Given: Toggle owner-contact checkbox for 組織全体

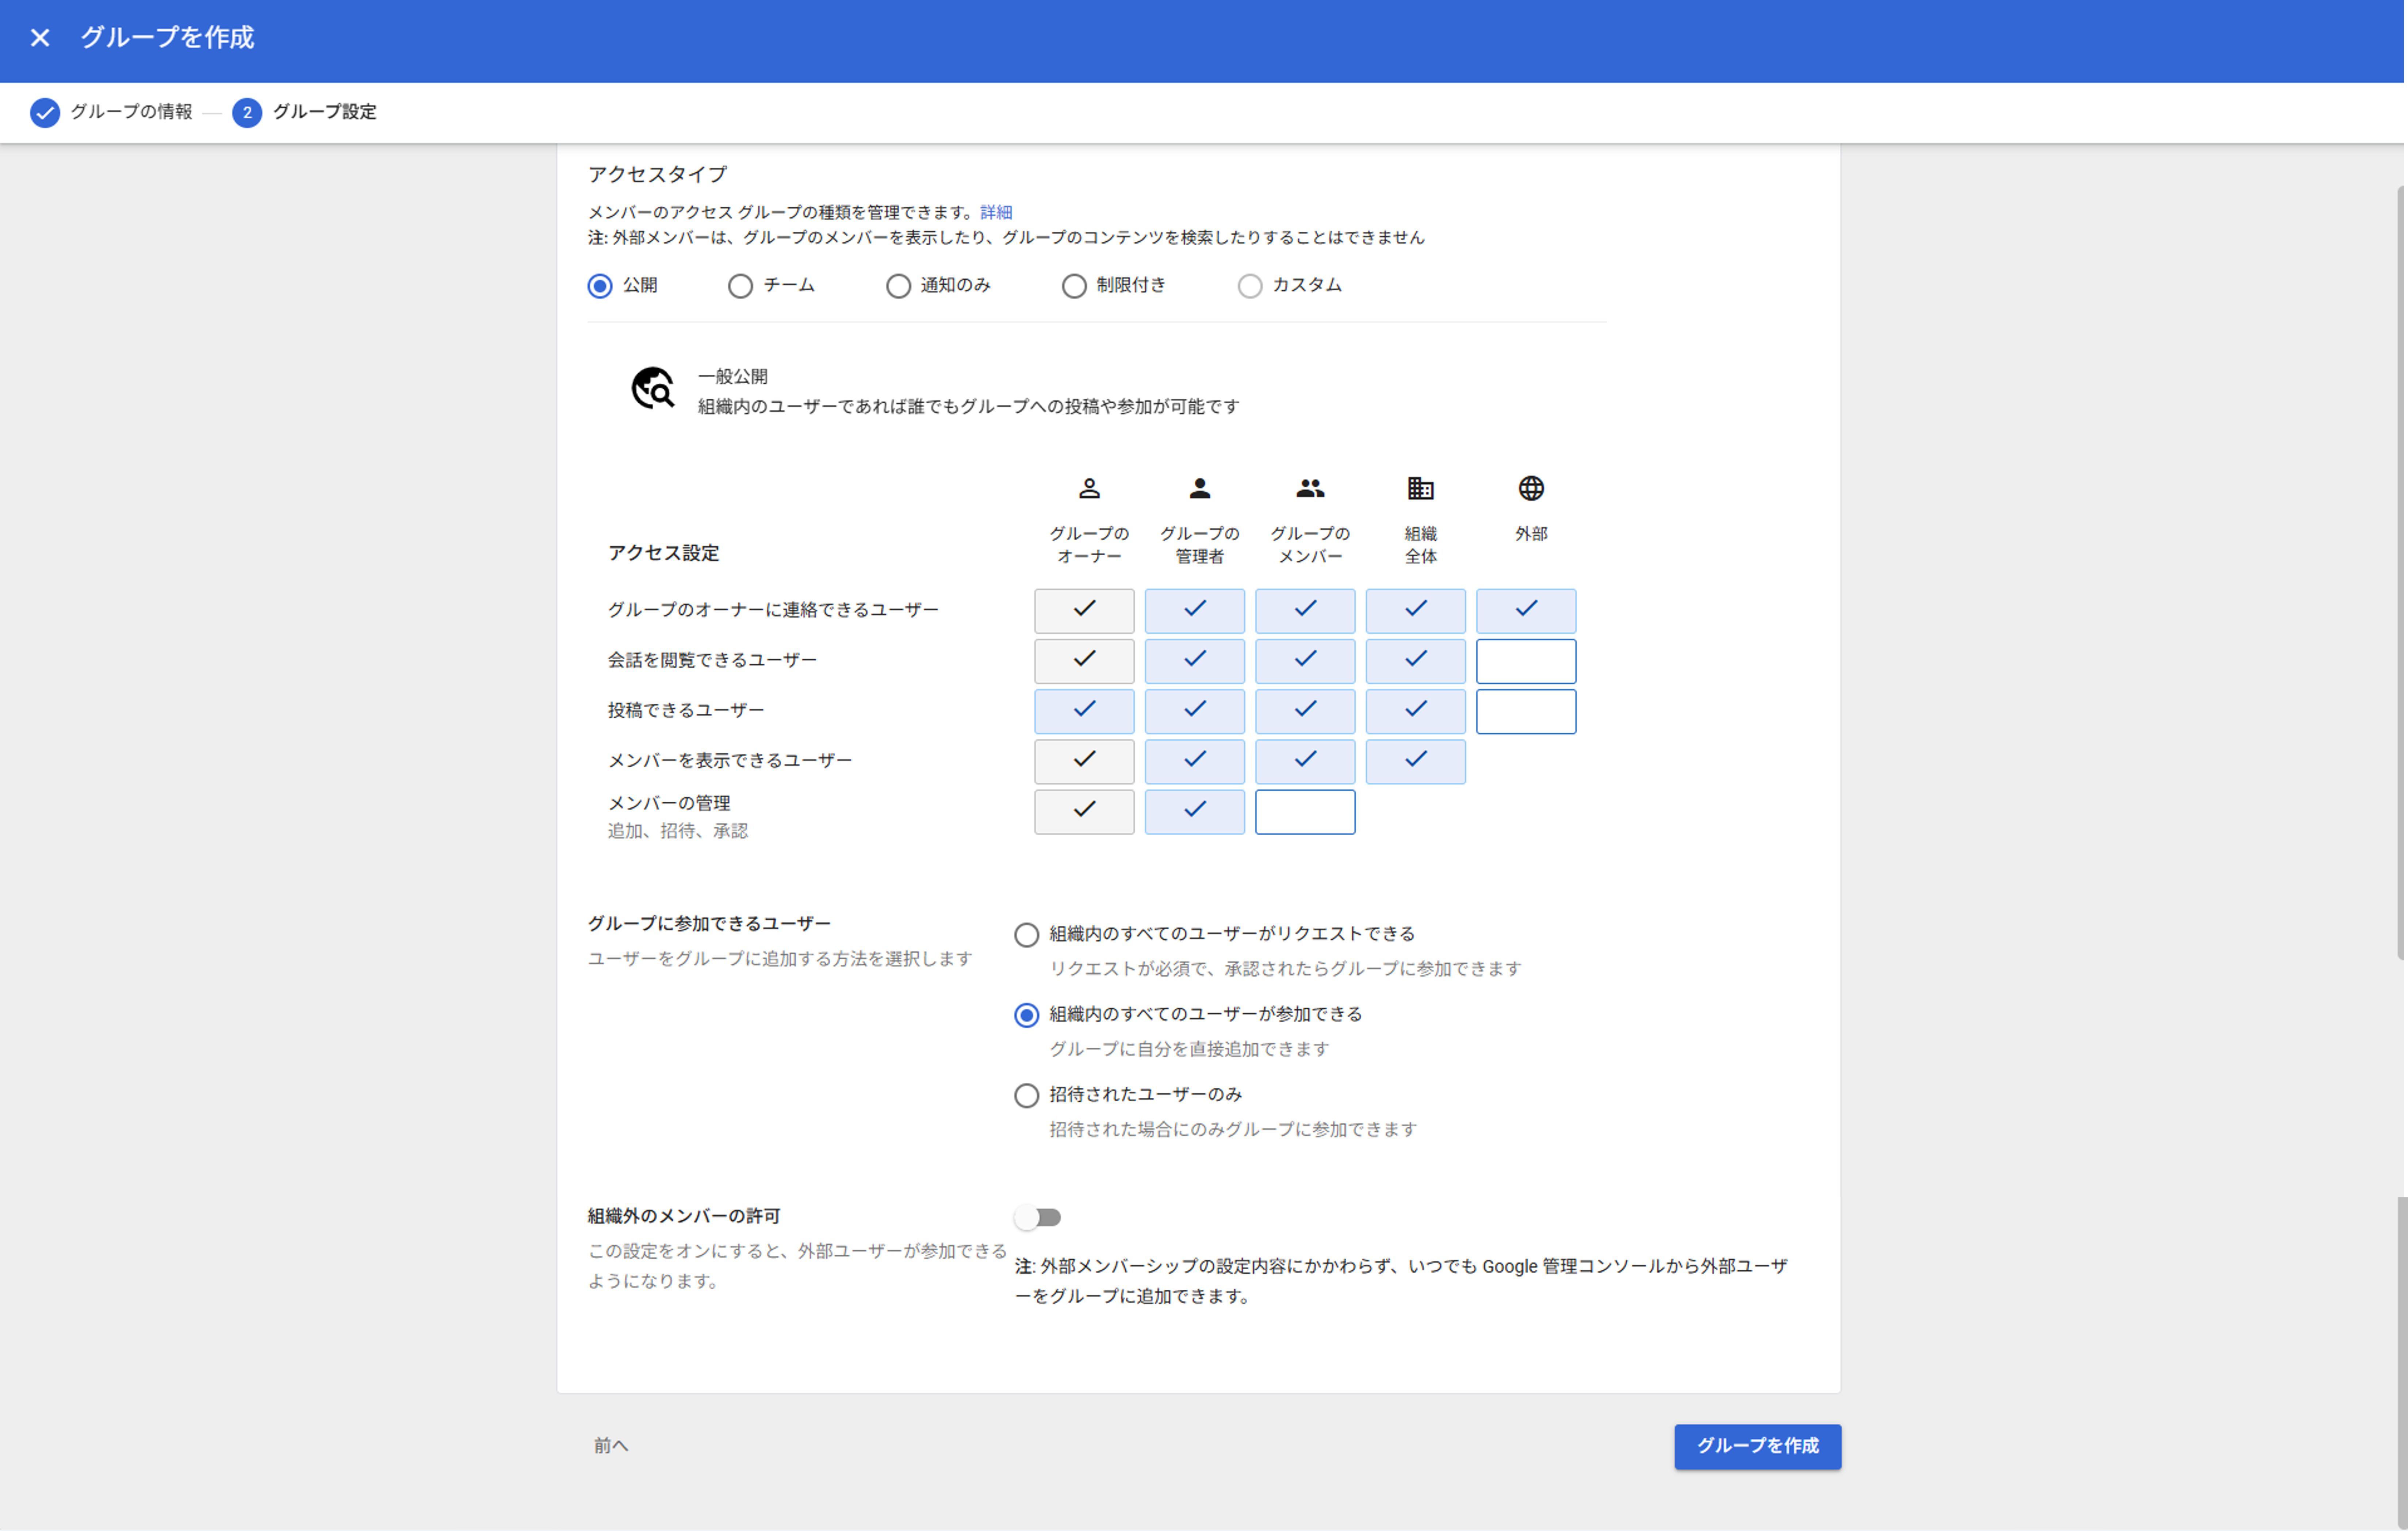Looking at the screenshot, I should 1416,611.
